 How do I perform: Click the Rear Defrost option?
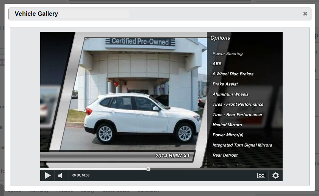225,155
